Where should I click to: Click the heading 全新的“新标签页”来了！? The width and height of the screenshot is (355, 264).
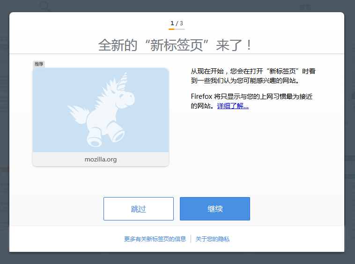[177, 45]
